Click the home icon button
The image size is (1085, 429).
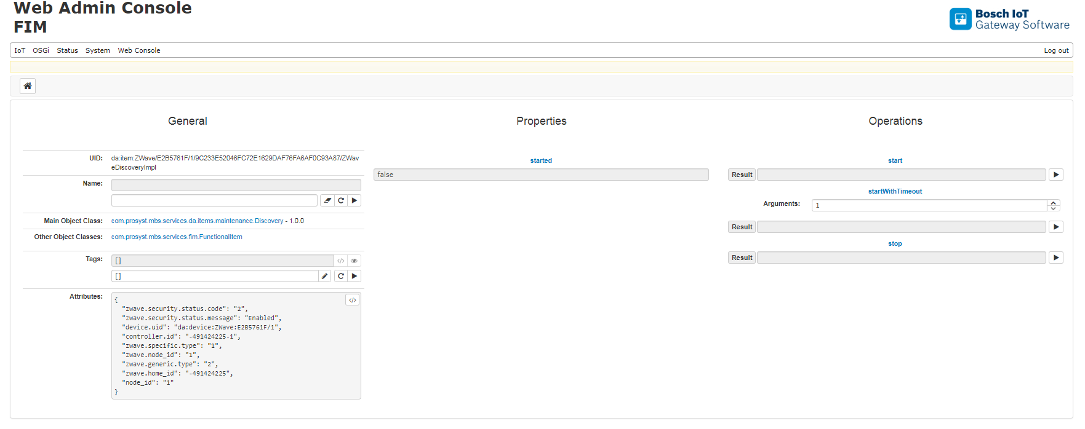[28, 86]
